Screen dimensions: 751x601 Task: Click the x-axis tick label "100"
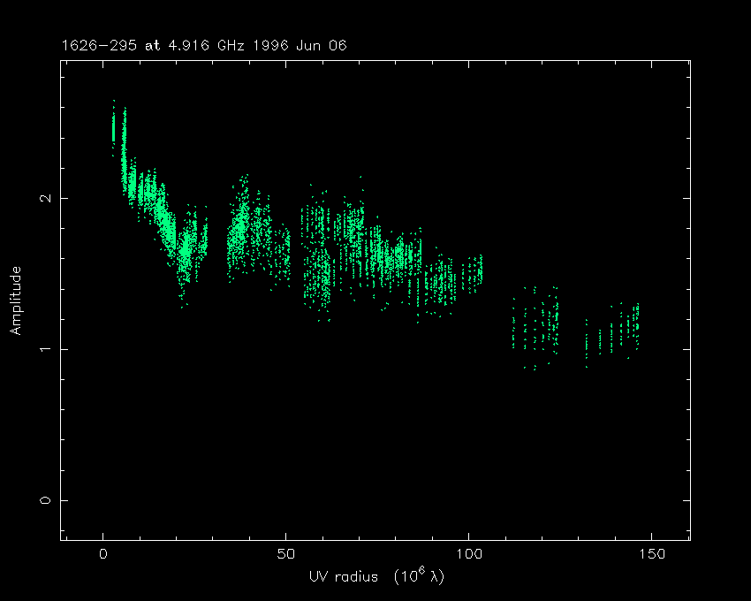pyautogui.click(x=468, y=554)
